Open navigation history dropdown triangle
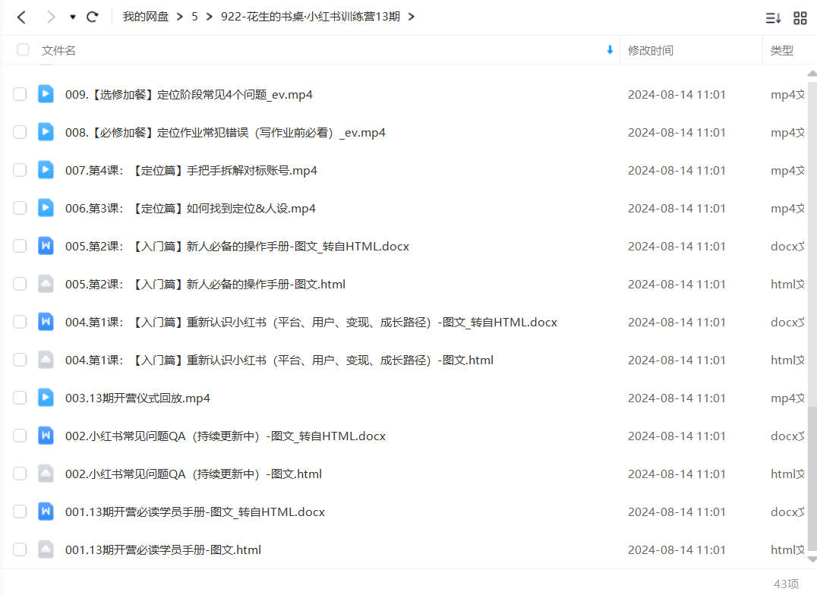Screen dimensions: 817x595 (72, 17)
